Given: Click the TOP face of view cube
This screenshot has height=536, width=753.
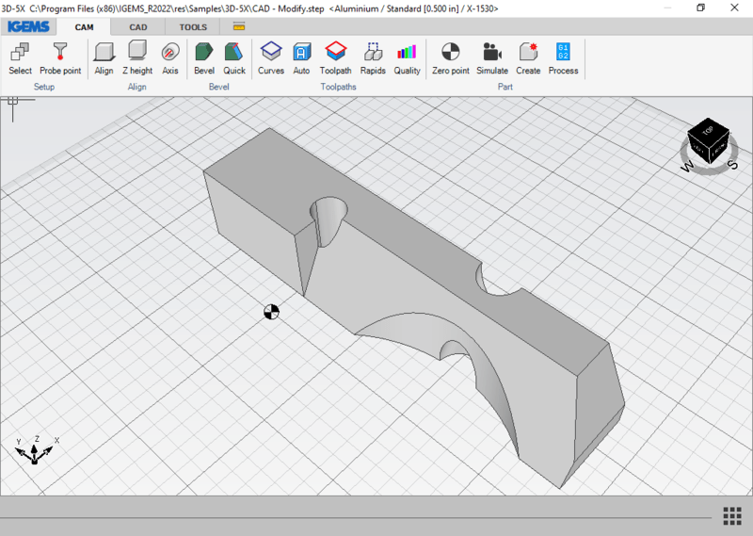Looking at the screenshot, I should tap(709, 130).
